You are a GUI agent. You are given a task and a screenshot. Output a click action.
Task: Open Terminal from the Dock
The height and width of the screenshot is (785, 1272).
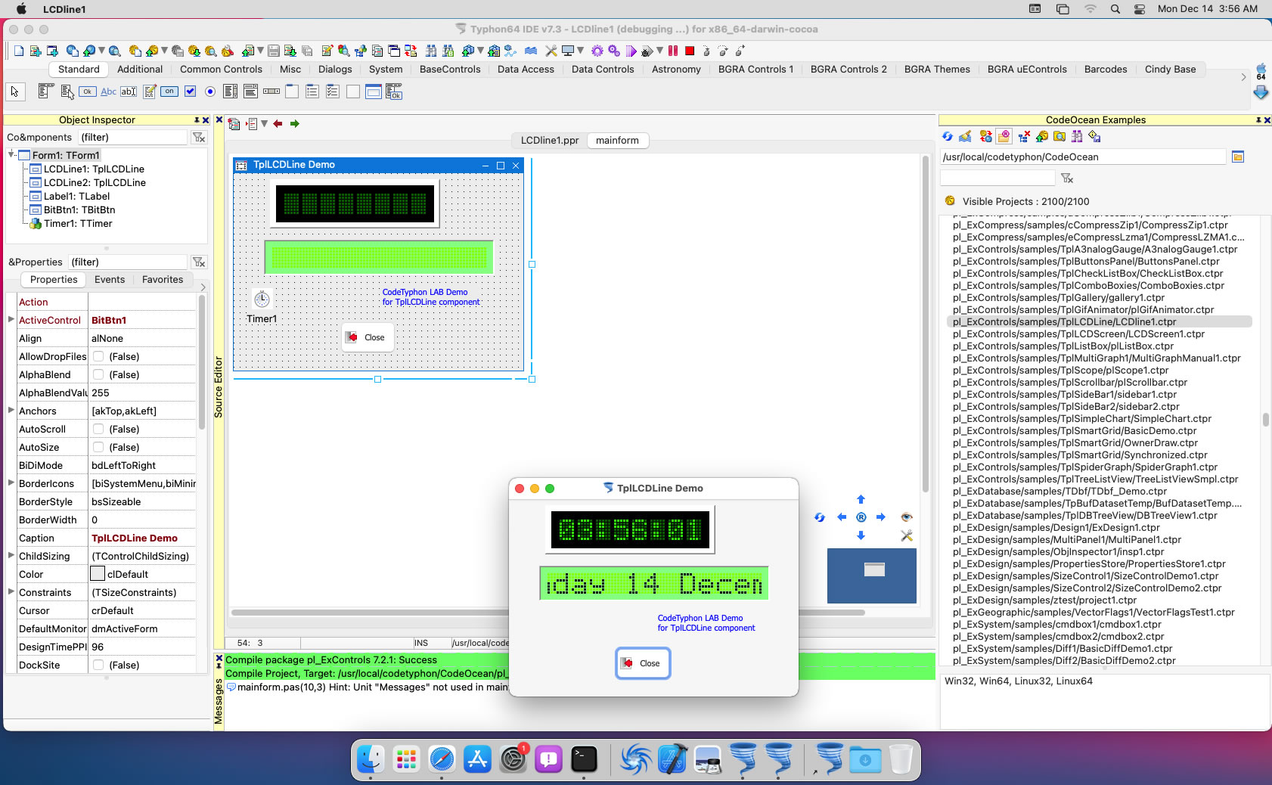point(584,759)
